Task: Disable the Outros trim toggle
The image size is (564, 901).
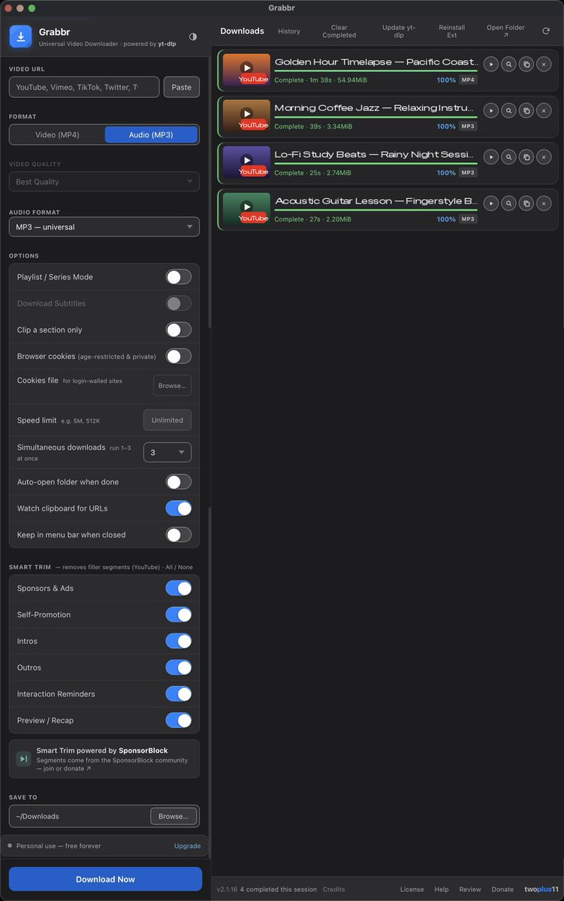Action: point(179,667)
